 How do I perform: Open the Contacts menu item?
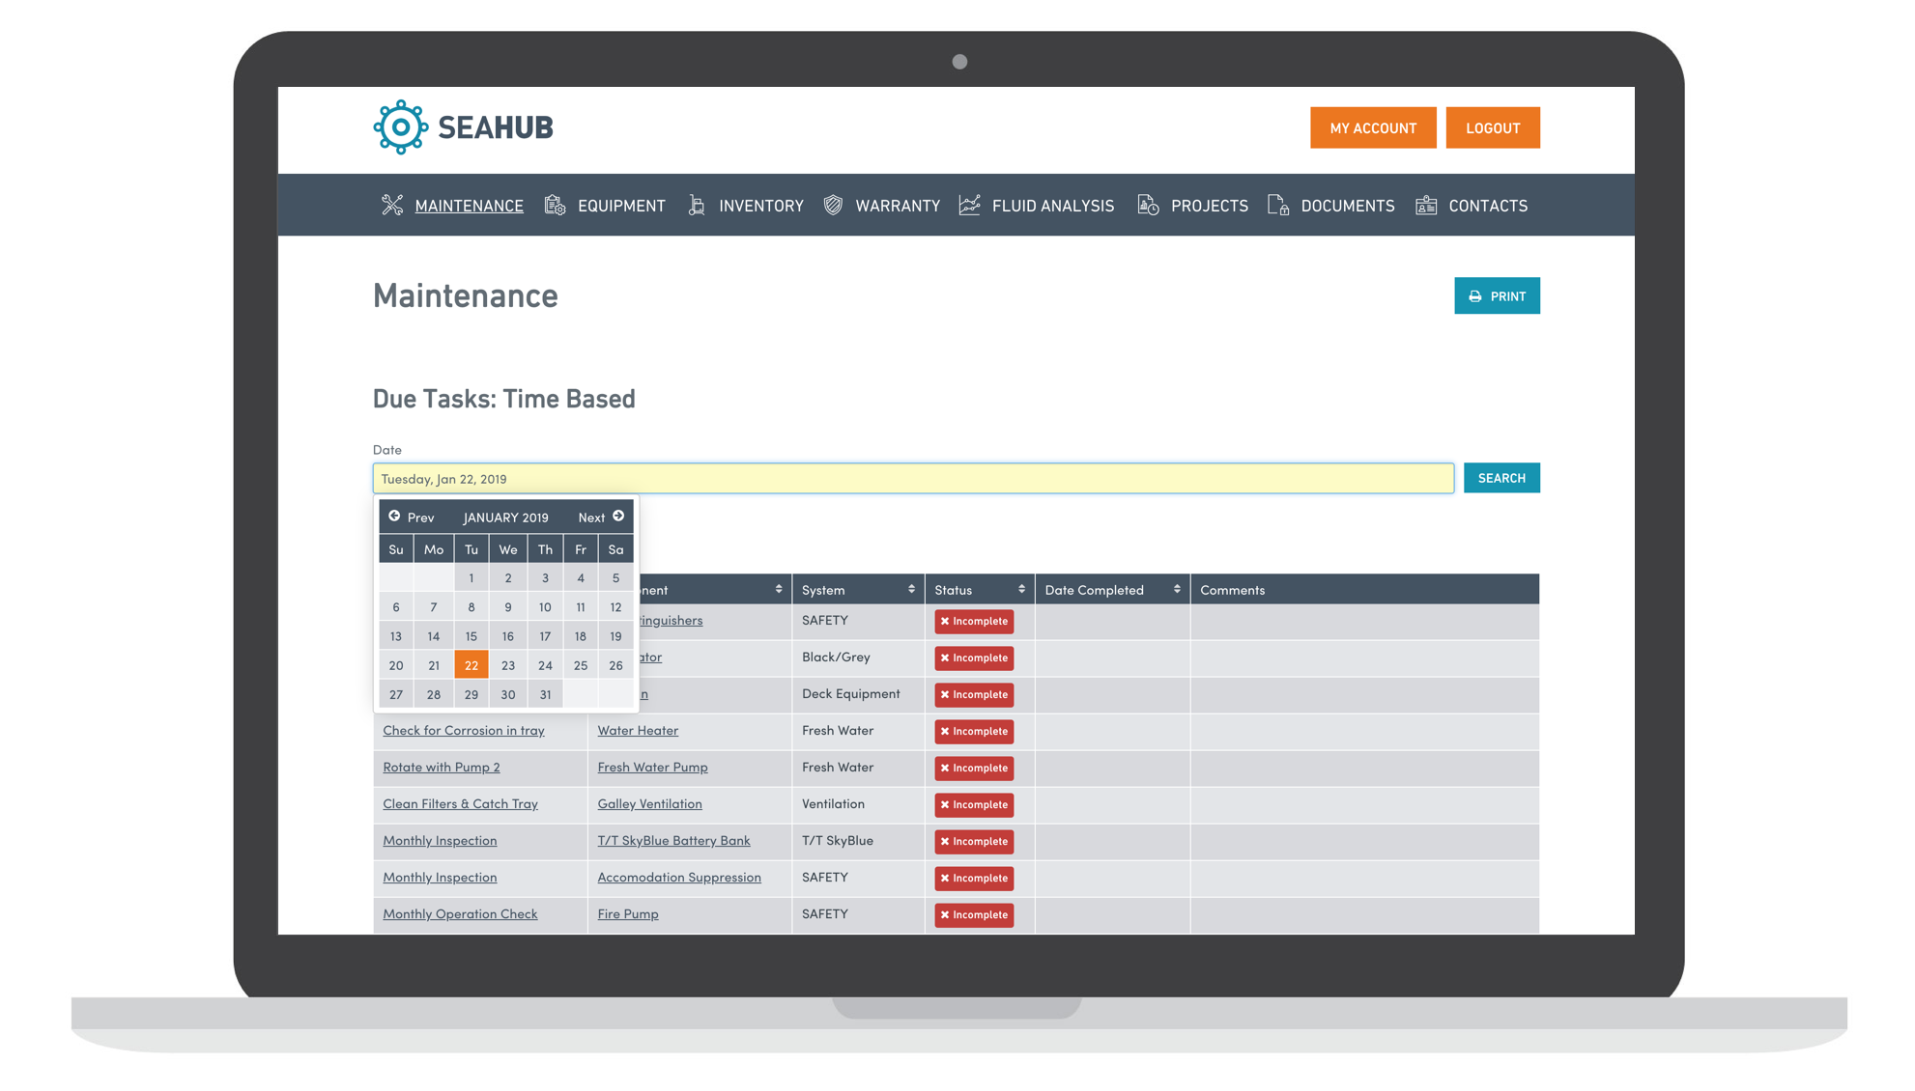point(1487,206)
